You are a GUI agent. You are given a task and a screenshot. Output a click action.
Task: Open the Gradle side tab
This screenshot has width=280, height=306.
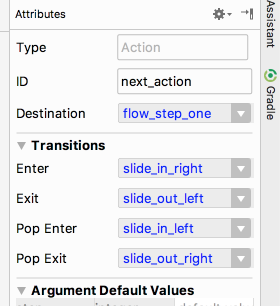tap(271, 94)
